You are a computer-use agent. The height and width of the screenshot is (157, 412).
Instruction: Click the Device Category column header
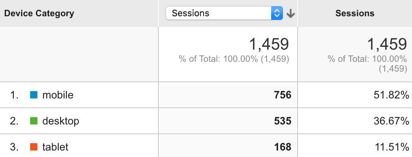(39, 13)
